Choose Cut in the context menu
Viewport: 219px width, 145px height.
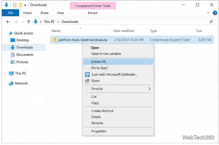pos(118,97)
